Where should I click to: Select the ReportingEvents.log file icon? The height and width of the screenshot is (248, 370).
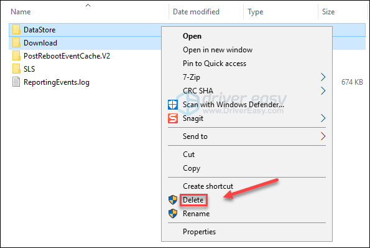coord(16,82)
